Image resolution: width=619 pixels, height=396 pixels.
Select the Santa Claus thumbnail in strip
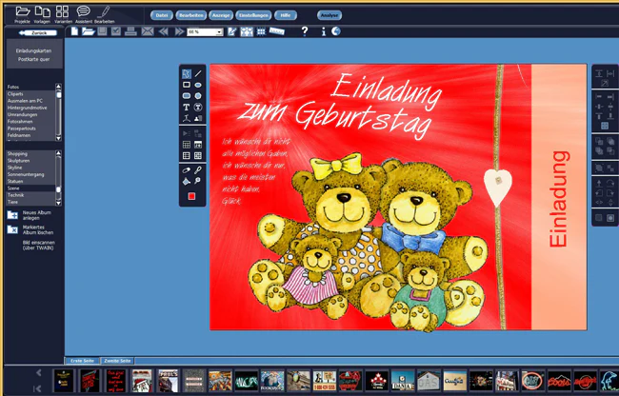(142, 381)
